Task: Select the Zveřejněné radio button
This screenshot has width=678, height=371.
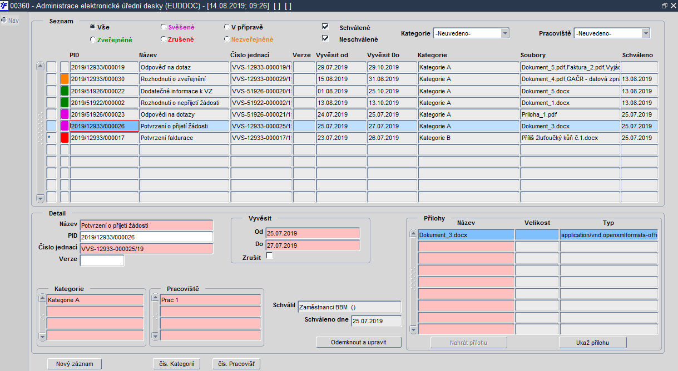Action: click(x=93, y=39)
